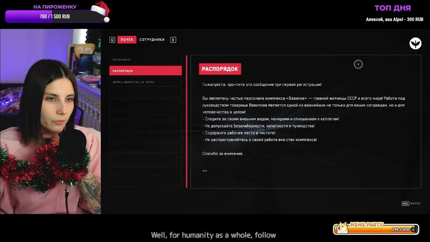Click the Doge icon on Meme Party bar
Screen dimensions: 430x242
(x=342, y=228)
